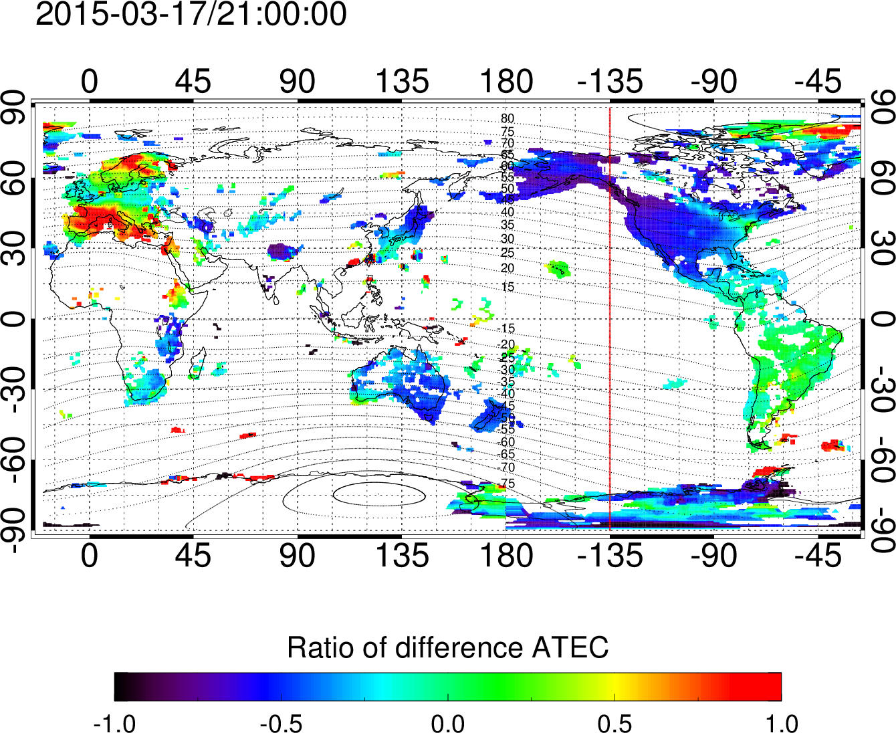This screenshot has width=896, height=733.
Task: Click small geomagnetic latitude label 15
Action: pos(508,287)
